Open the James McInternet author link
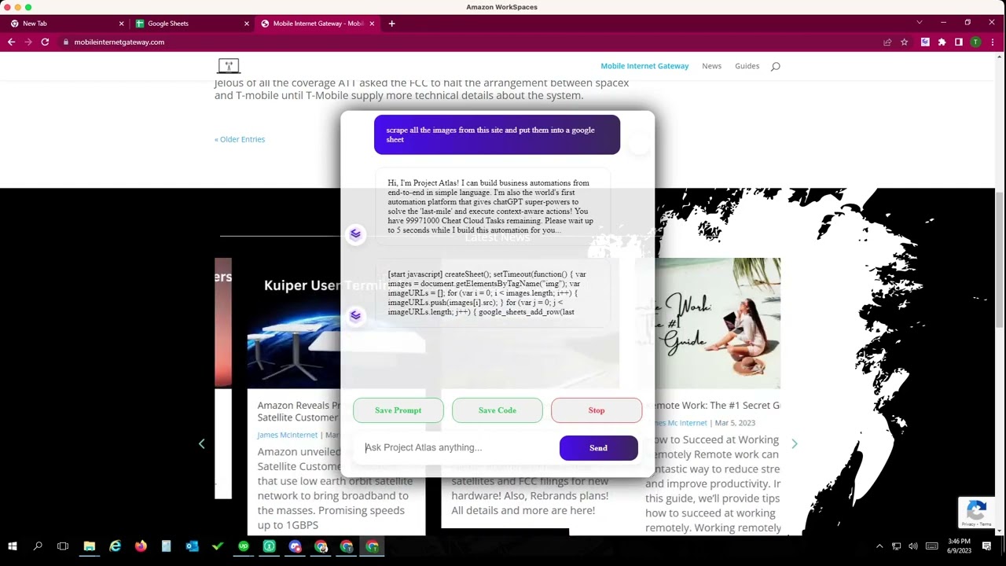The width and height of the screenshot is (1006, 566). (287, 435)
